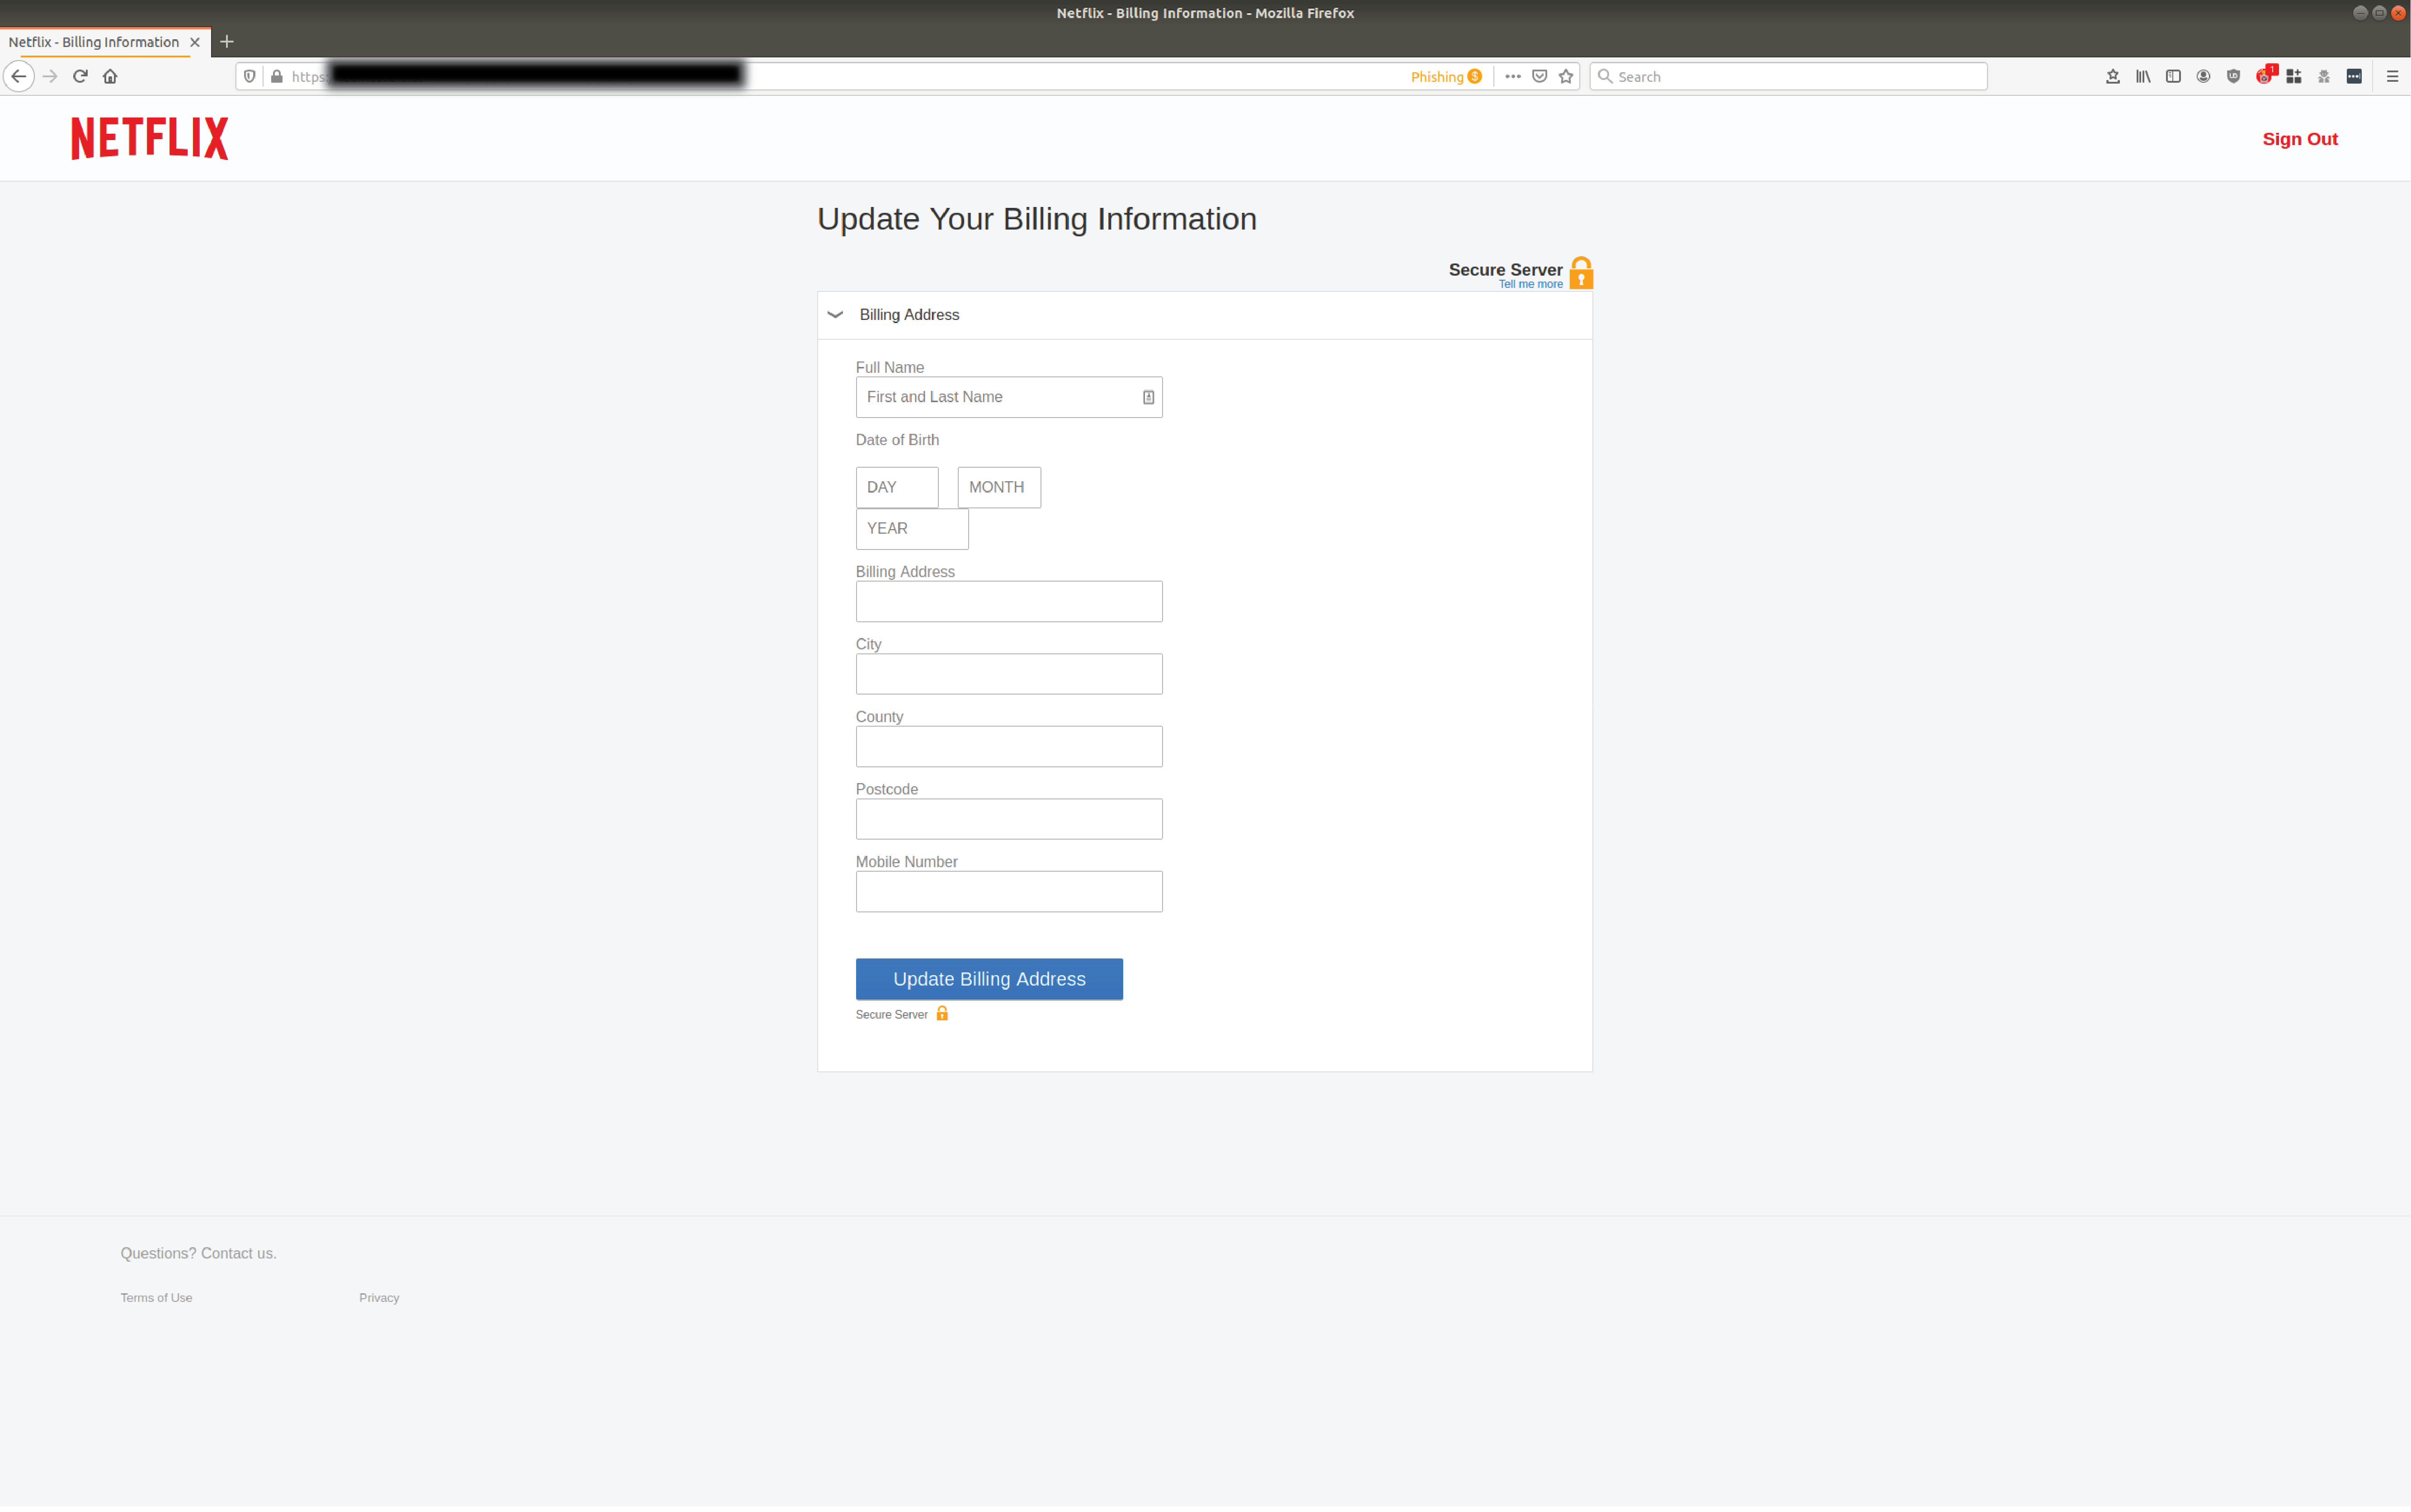Viewport: 2411px width, 1512px height.
Task: Click the greyed-out figure extension icon
Action: pos(2324,76)
